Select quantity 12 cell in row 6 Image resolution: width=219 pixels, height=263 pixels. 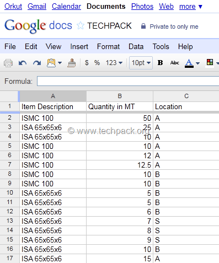(x=120, y=155)
